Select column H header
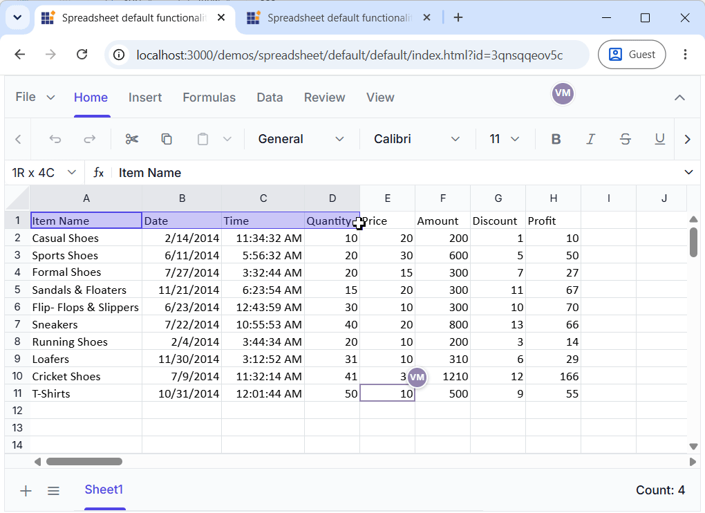 click(x=554, y=198)
